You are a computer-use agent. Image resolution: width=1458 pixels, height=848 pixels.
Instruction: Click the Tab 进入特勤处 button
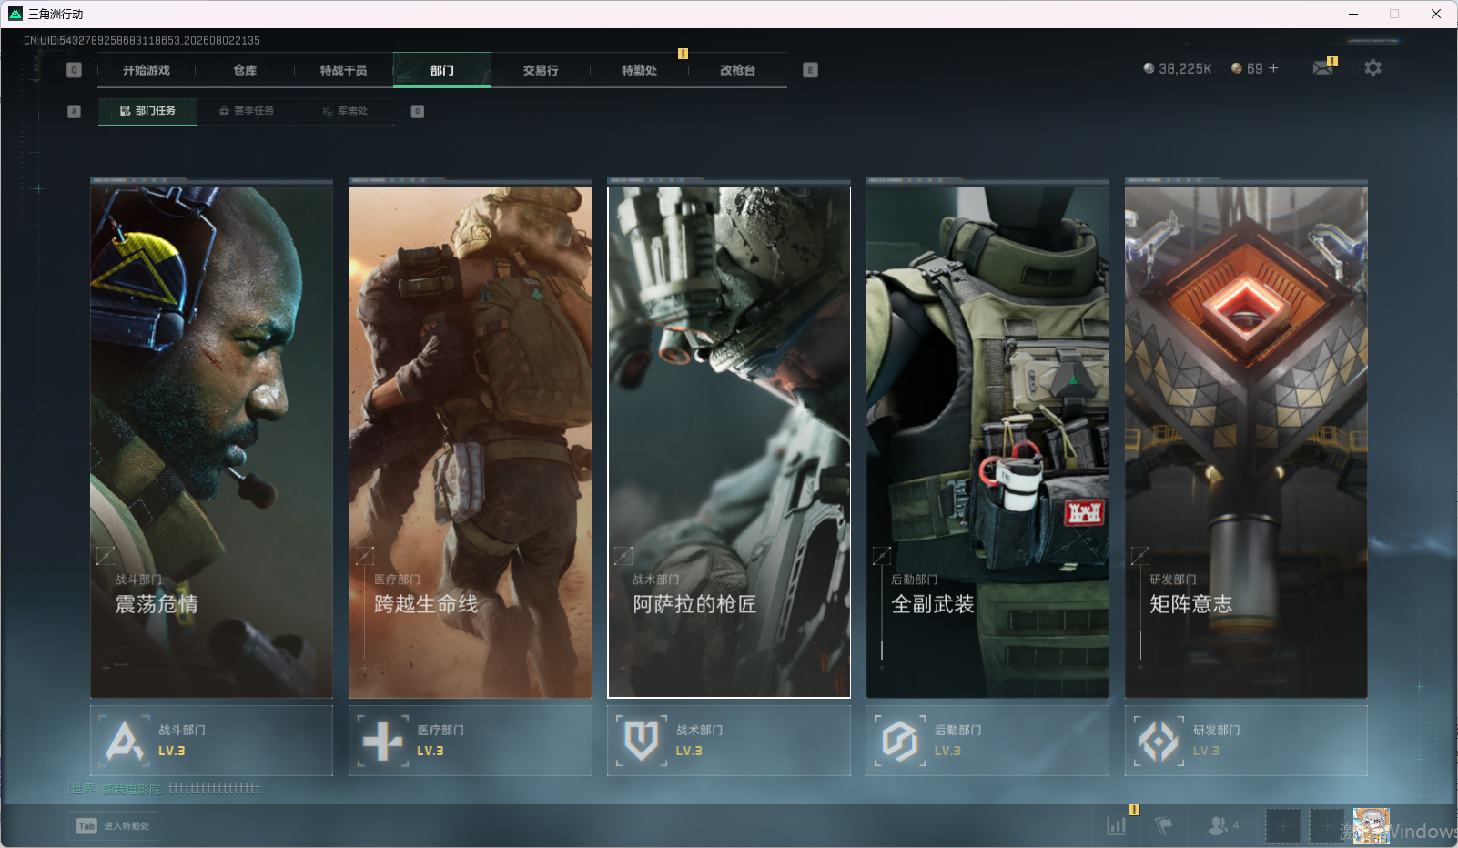click(113, 826)
